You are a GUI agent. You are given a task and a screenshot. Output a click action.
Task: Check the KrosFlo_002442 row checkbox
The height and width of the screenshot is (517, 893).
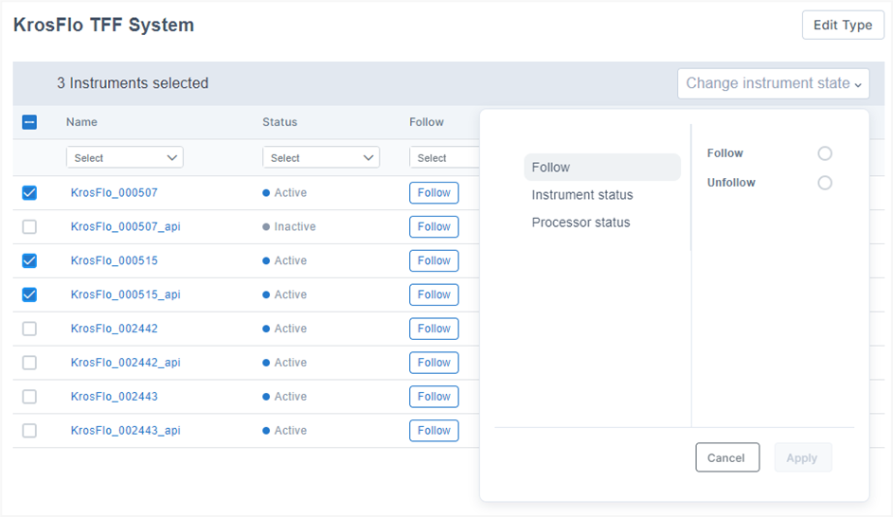(29, 329)
